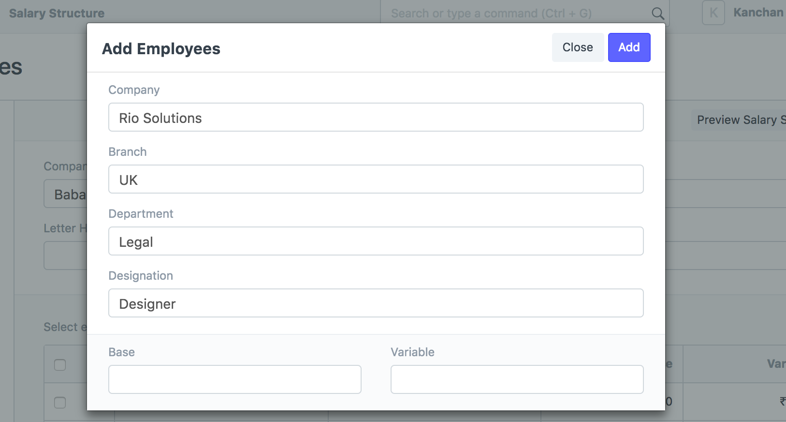Click the empty Letter Head field behind dialog

click(x=66, y=256)
